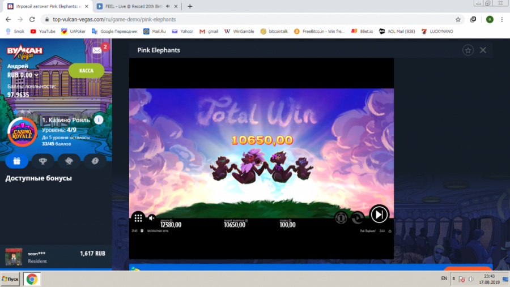Expand hidden system tray icons

pyautogui.click(x=454, y=279)
